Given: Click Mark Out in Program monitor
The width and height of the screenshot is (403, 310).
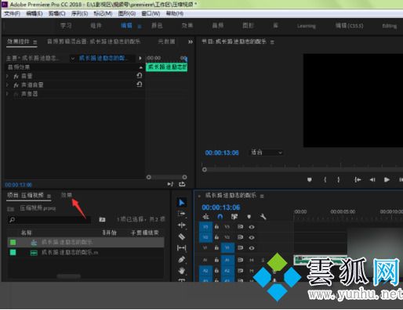Looking at the screenshot, I should tap(339, 179).
